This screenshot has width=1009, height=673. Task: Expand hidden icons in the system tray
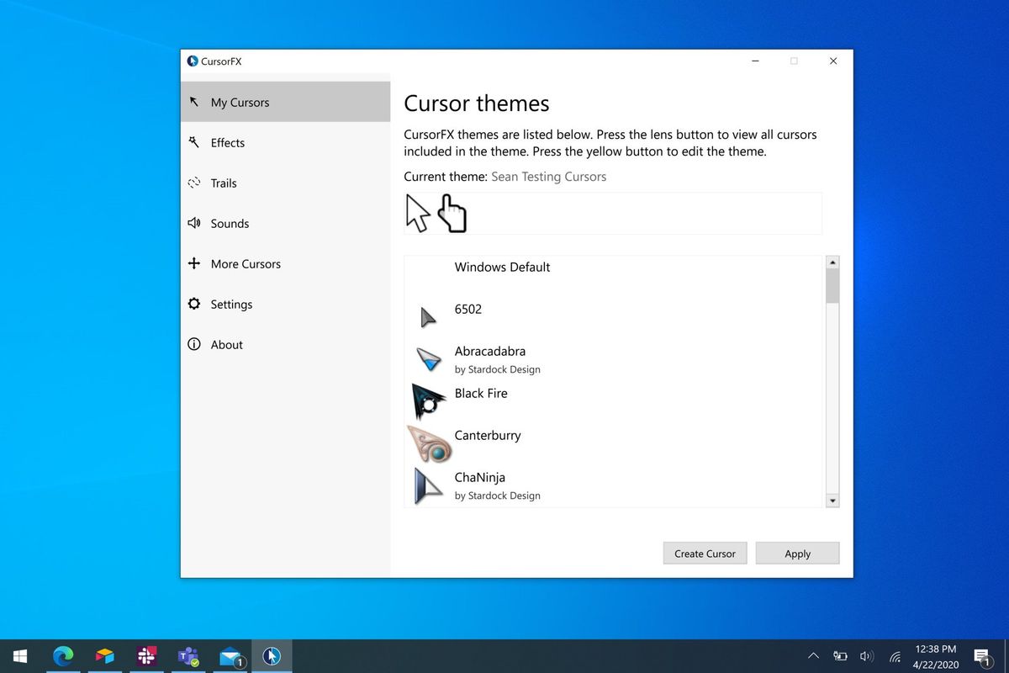[813, 655]
